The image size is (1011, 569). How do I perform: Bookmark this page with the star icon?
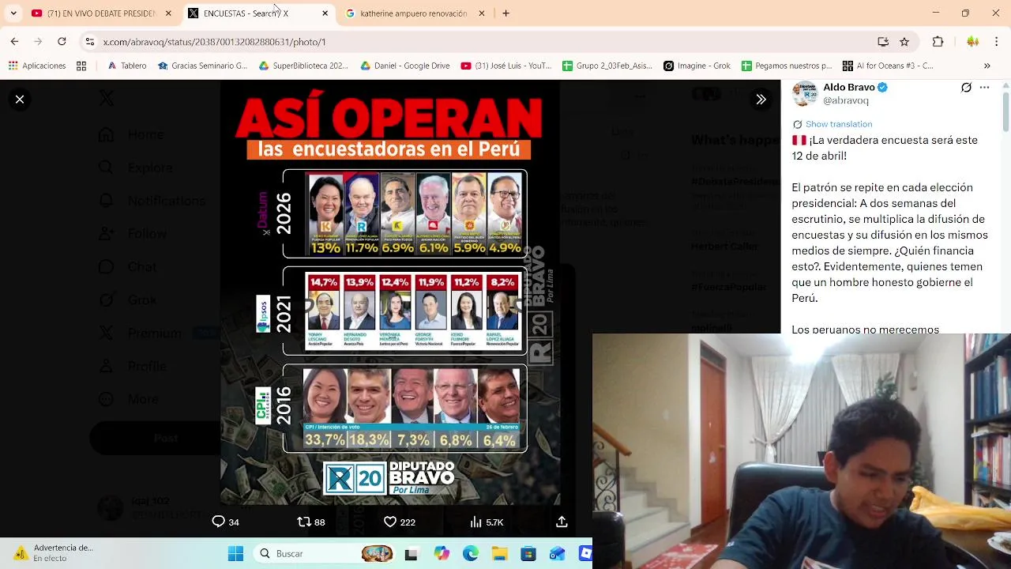coord(904,42)
